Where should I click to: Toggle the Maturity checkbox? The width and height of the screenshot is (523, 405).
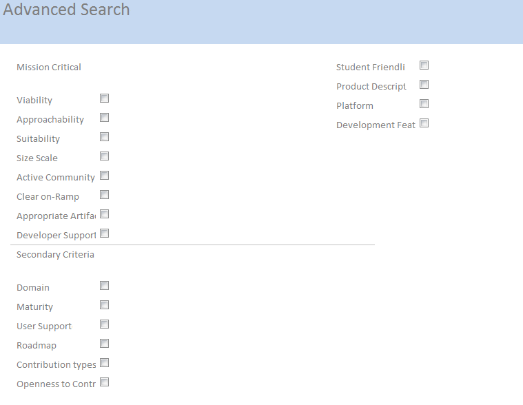click(105, 305)
